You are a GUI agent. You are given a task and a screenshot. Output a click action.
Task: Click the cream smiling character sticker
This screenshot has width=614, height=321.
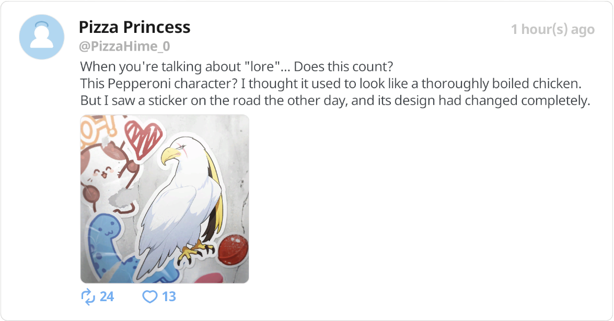(x=105, y=172)
